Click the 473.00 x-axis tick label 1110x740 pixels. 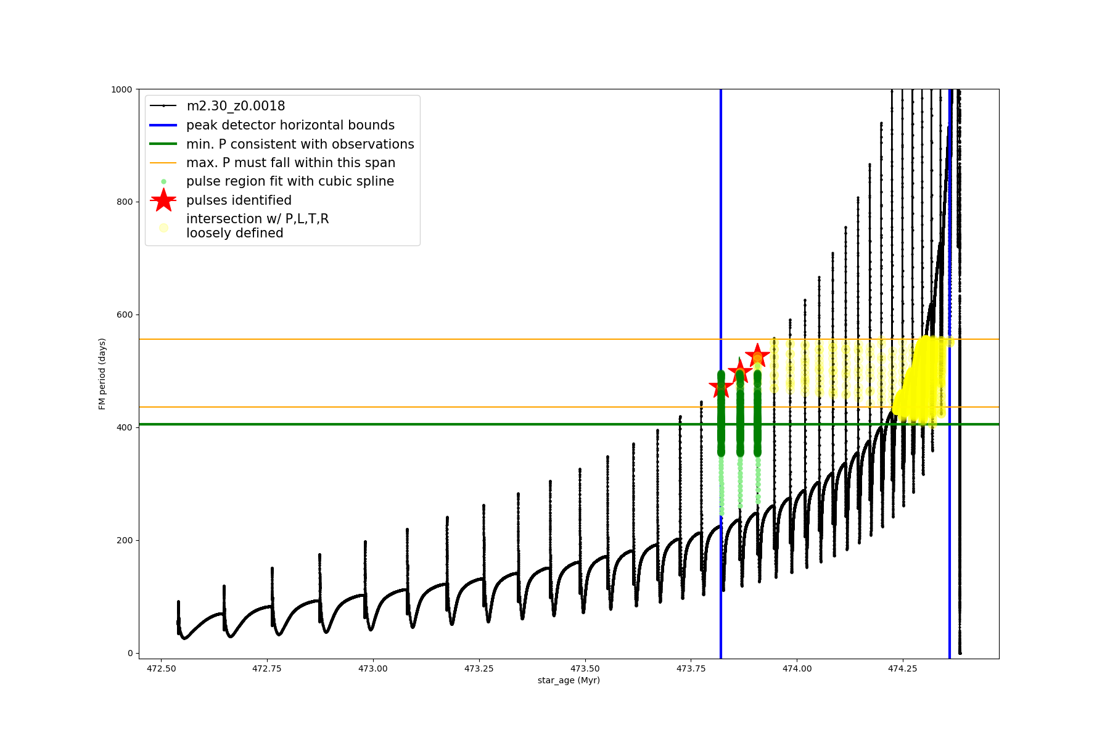click(x=373, y=668)
